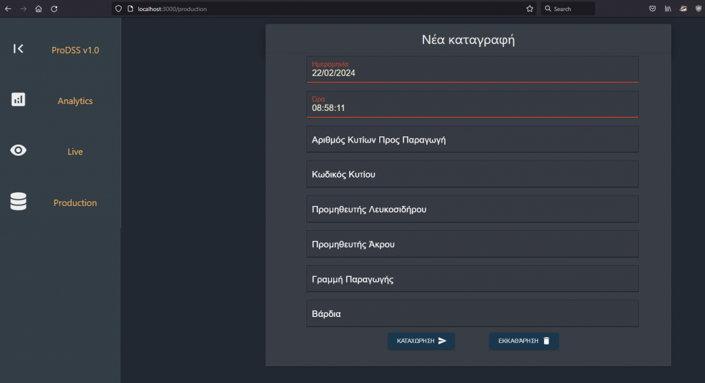Screen dimensions: 705x383
Task: Click the Βάρδια field
Action: (472, 313)
